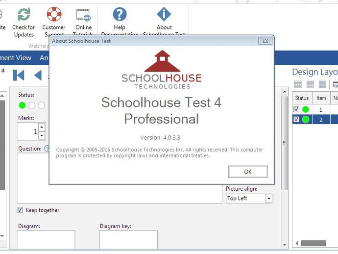Screen dimensions: 338x254
Task: Select item row 2 in list
Action: [x=315, y=119]
